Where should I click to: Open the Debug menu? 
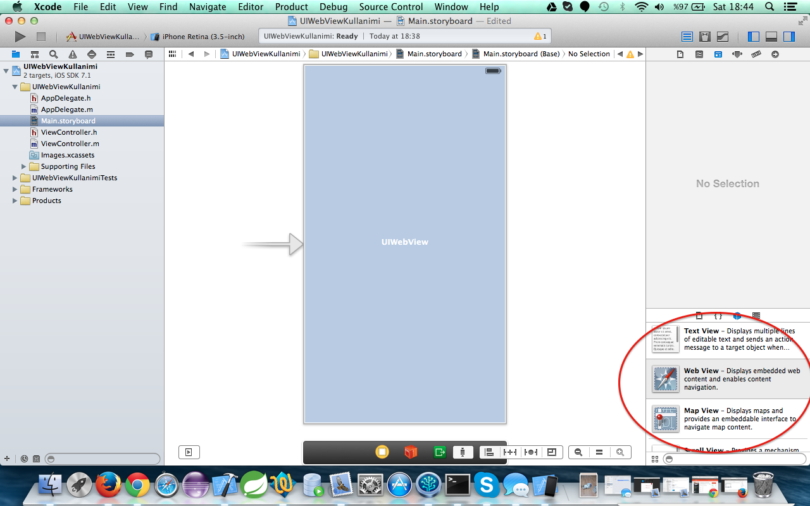point(333,7)
